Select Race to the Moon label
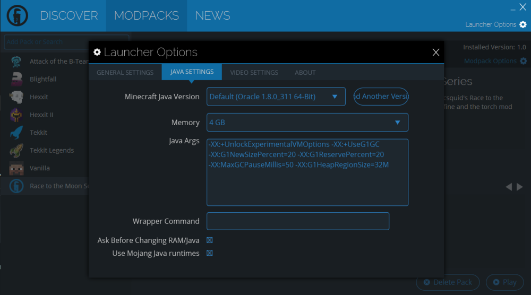The width and height of the screenshot is (531, 295). tap(59, 186)
